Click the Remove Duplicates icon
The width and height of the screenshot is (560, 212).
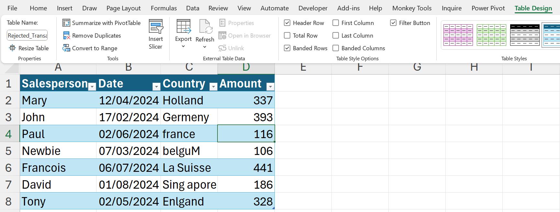[x=66, y=35]
